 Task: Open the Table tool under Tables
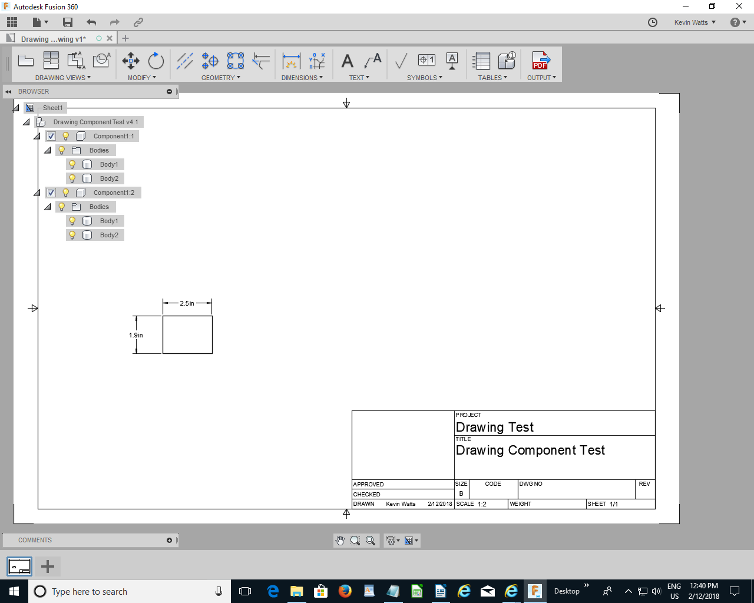point(481,61)
